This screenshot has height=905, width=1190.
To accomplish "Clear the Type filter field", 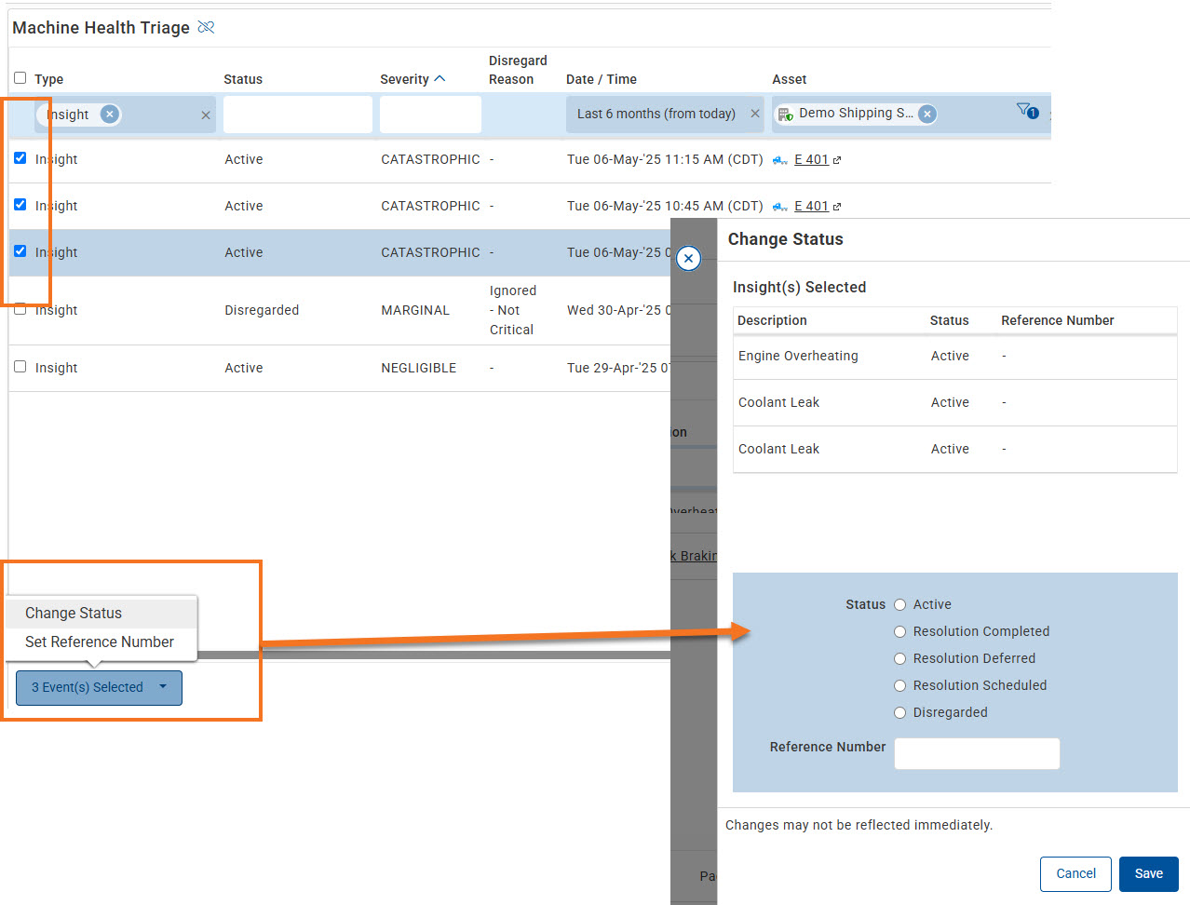I will tap(206, 115).
